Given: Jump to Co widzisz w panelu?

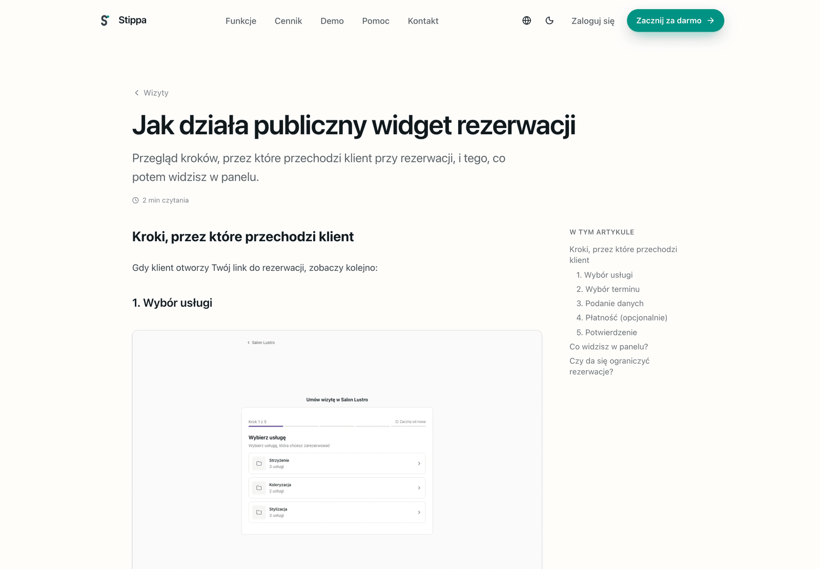Looking at the screenshot, I should pos(609,347).
